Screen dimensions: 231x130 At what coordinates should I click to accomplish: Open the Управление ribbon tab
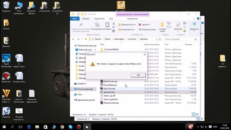pyautogui.click(x=132, y=19)
